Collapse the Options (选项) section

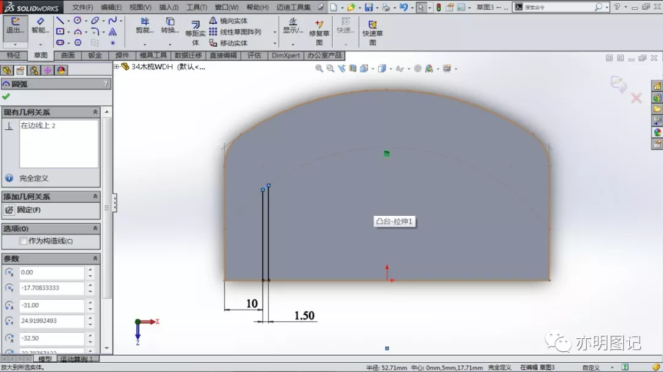click(95, 229)
